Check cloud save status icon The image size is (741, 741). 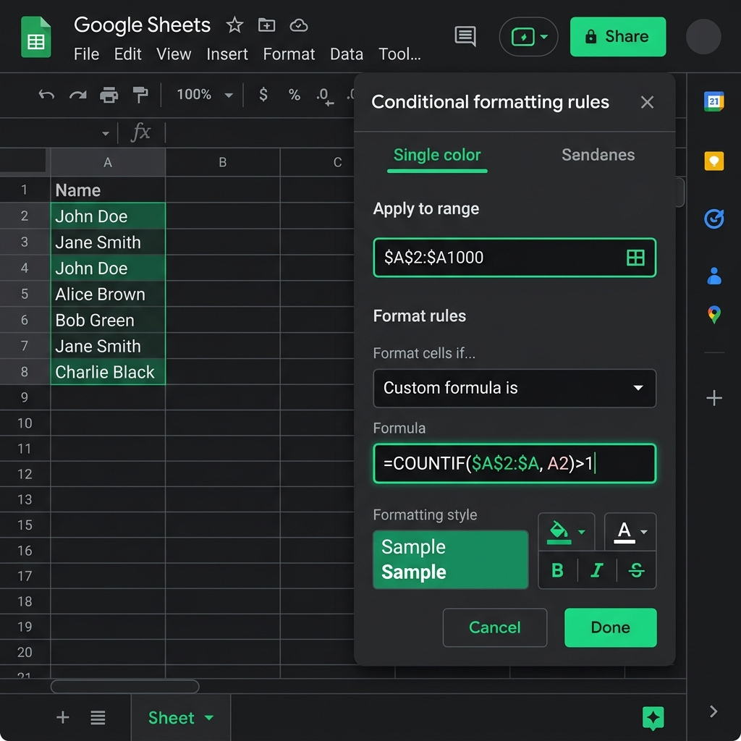(x=299, y=25)
